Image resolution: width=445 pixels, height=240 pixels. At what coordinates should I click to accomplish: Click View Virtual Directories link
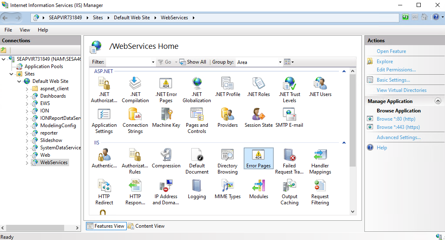click(401, 90)
